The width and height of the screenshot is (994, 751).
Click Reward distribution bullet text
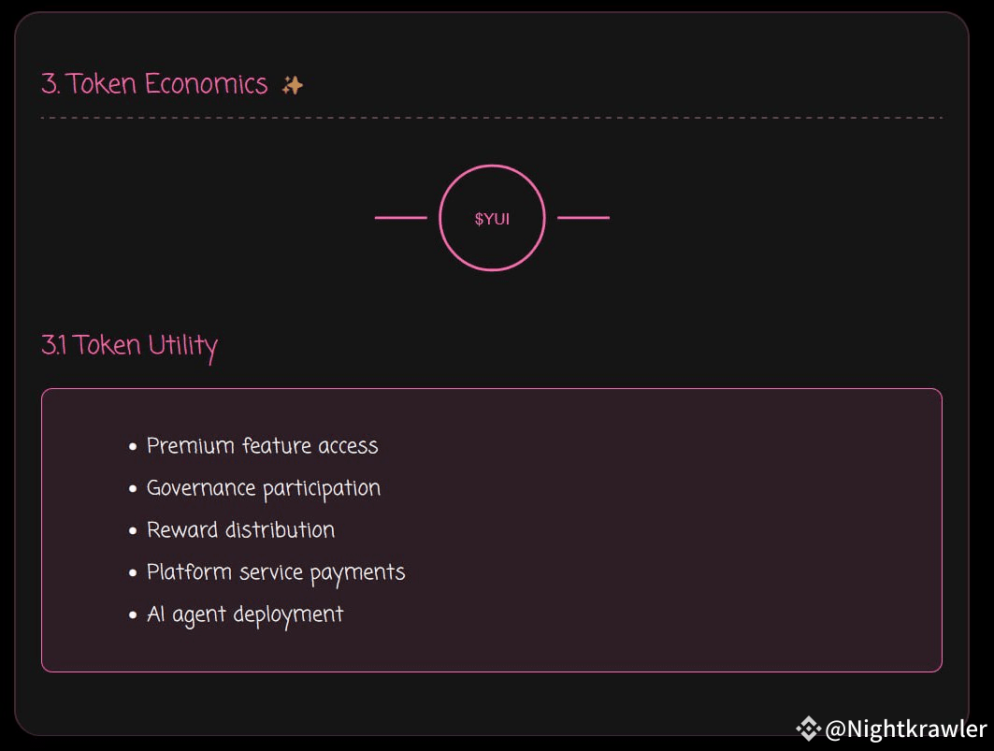click(x=240, y=530)
